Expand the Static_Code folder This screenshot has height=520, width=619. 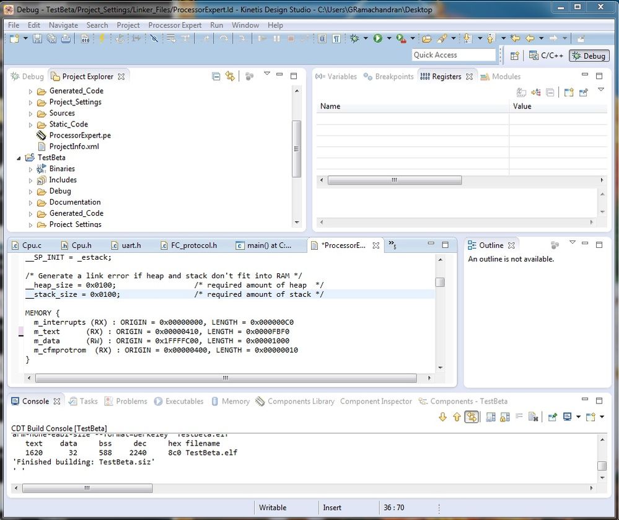pyautogui.click(x=30, y=125)
